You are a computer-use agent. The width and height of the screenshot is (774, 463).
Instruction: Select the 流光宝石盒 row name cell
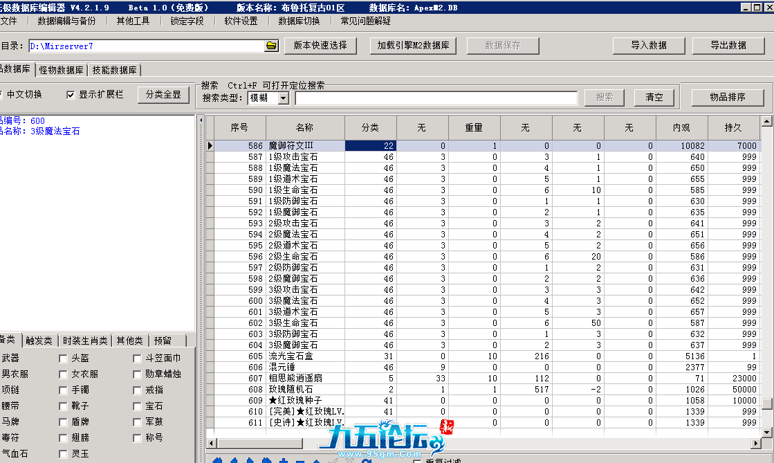pos(304,356)
